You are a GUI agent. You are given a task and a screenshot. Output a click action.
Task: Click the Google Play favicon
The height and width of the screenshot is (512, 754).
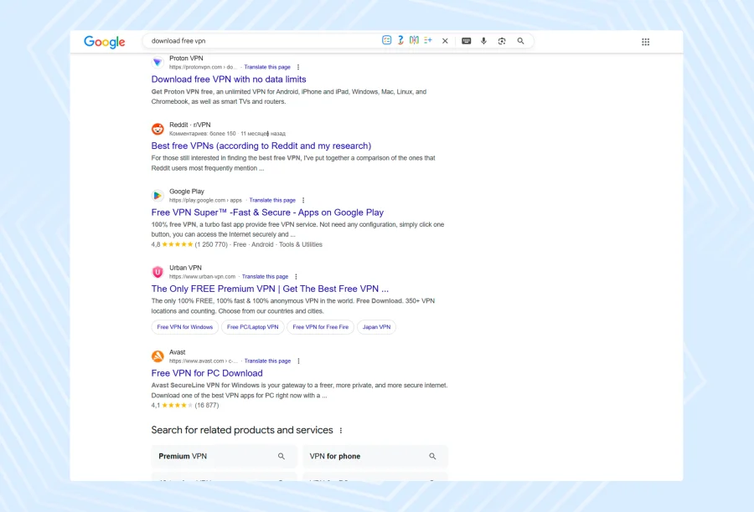158,196
